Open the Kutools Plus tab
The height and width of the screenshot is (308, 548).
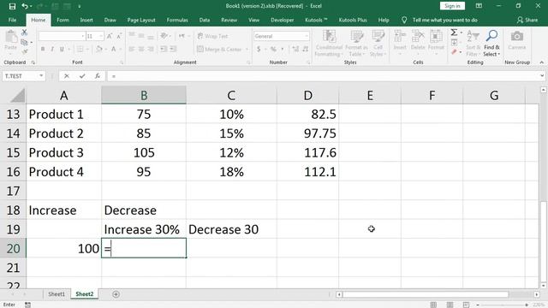coord(353,20)
